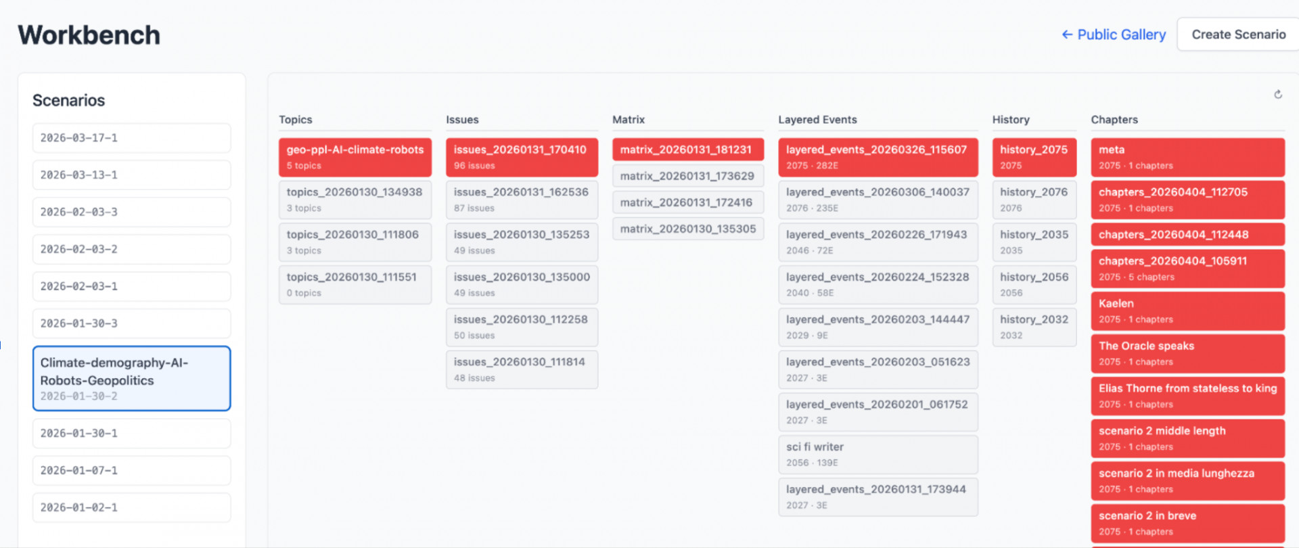
Task: Select the geo-ppl-AI-climate-robots topic card
Action: pyautogui.click(x=355, y=157)
